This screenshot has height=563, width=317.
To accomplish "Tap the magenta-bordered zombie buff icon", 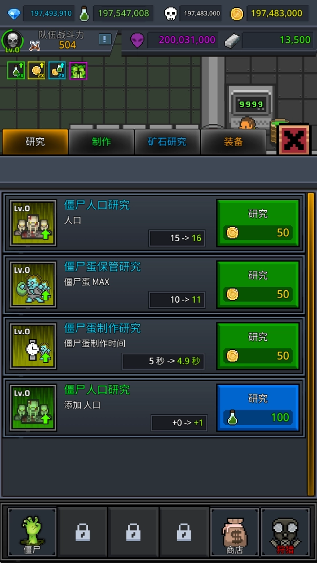I will [x=78, y=70].
